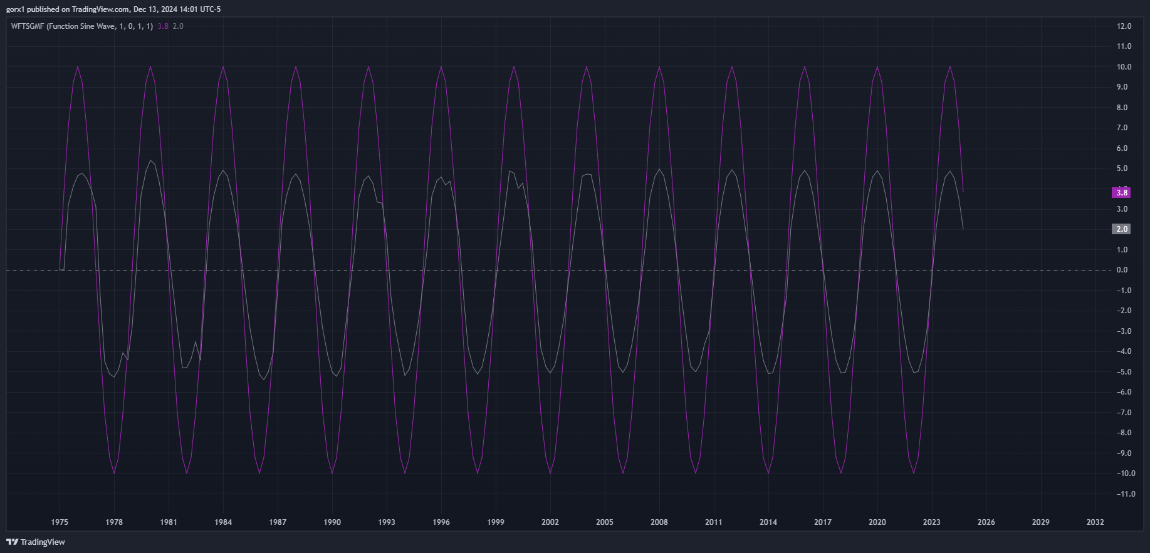The image size is (1150, 553).
Task: Click the purple 3.8 price axis label
Action: (1121, 193)
